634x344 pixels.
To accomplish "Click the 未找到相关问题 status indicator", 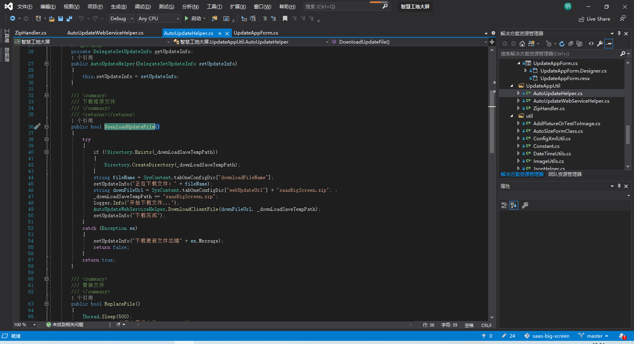I will point(65,325).
